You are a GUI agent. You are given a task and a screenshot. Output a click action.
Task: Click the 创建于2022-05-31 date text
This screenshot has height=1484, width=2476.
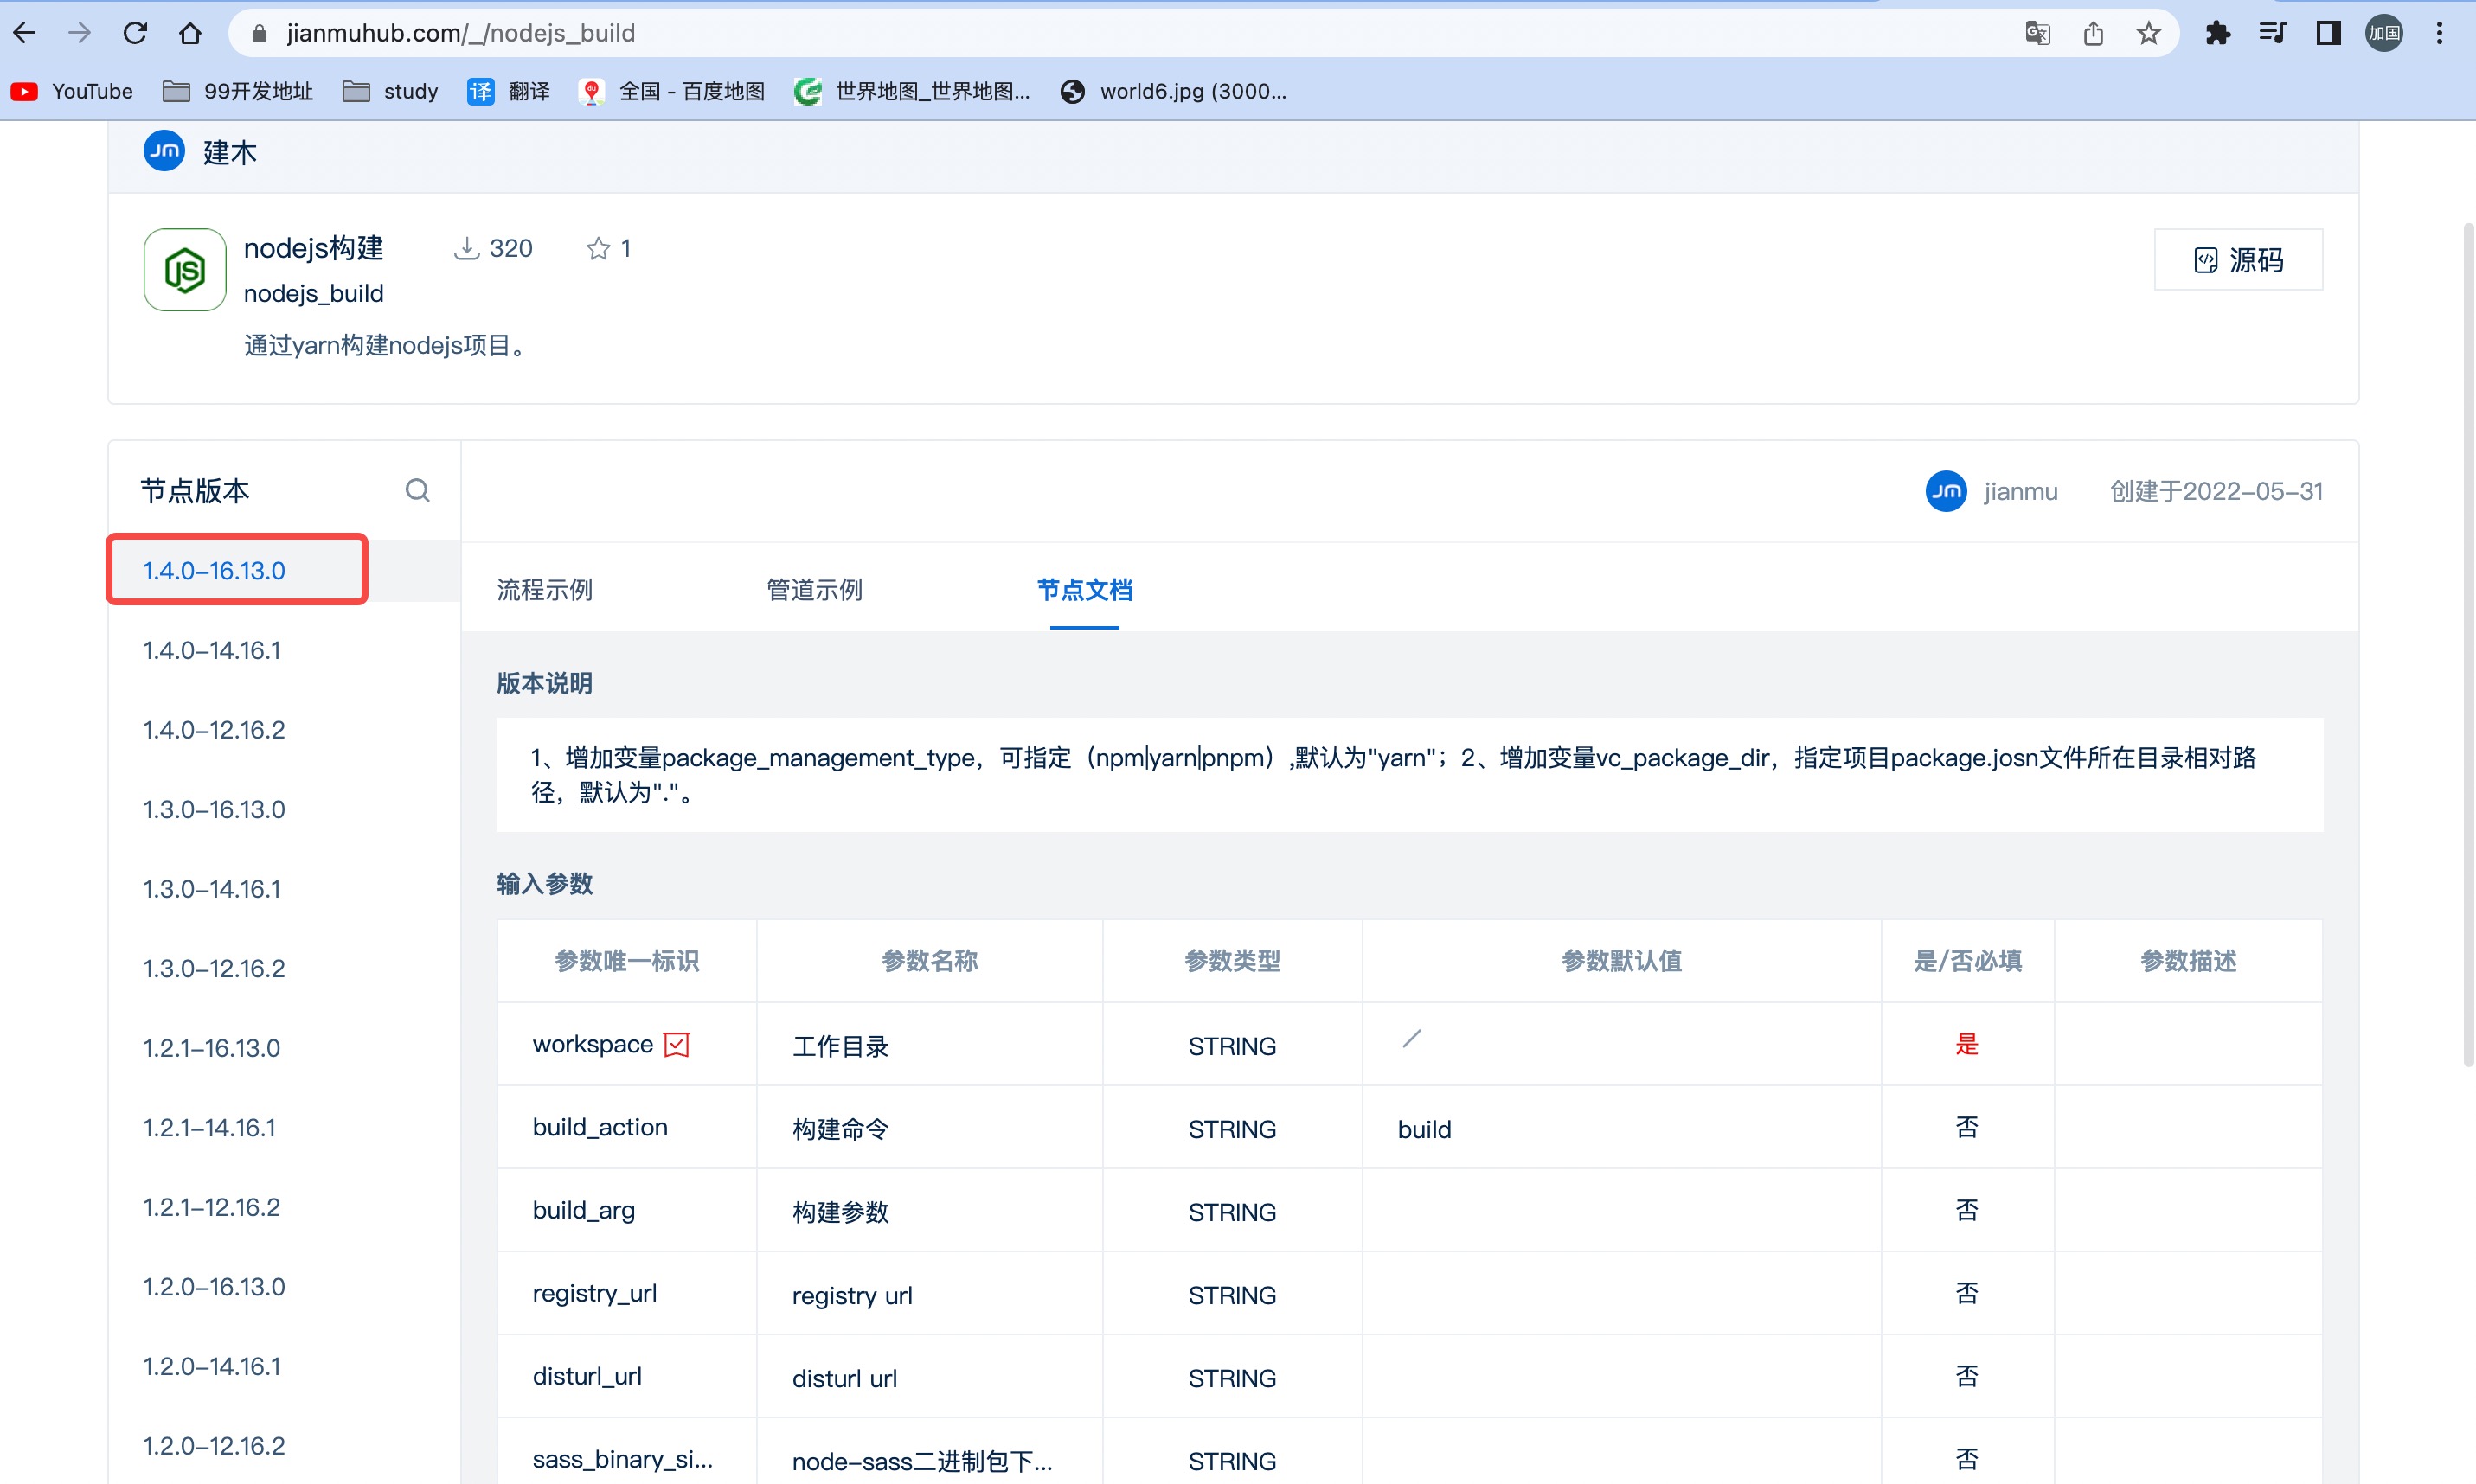(2216, 491)
